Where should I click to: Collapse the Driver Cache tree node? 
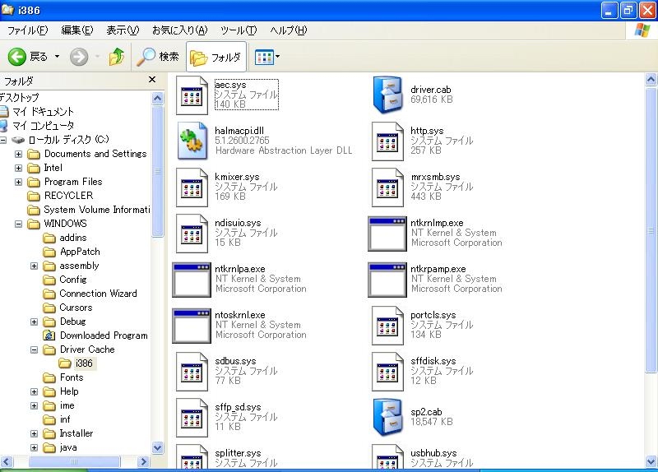35,349
